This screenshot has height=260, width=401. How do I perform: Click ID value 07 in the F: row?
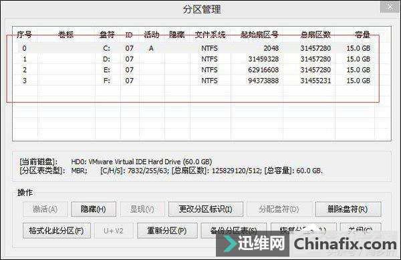click(129, 81)
